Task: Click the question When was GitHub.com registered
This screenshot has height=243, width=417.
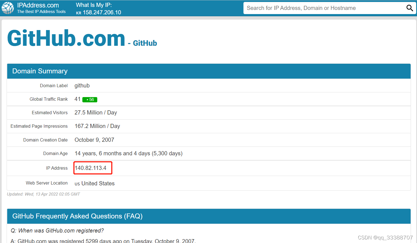Action: (x=57, y=231)
